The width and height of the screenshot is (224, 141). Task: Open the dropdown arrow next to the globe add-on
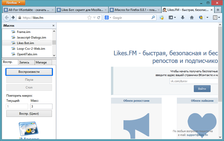[x=208, y=17]
